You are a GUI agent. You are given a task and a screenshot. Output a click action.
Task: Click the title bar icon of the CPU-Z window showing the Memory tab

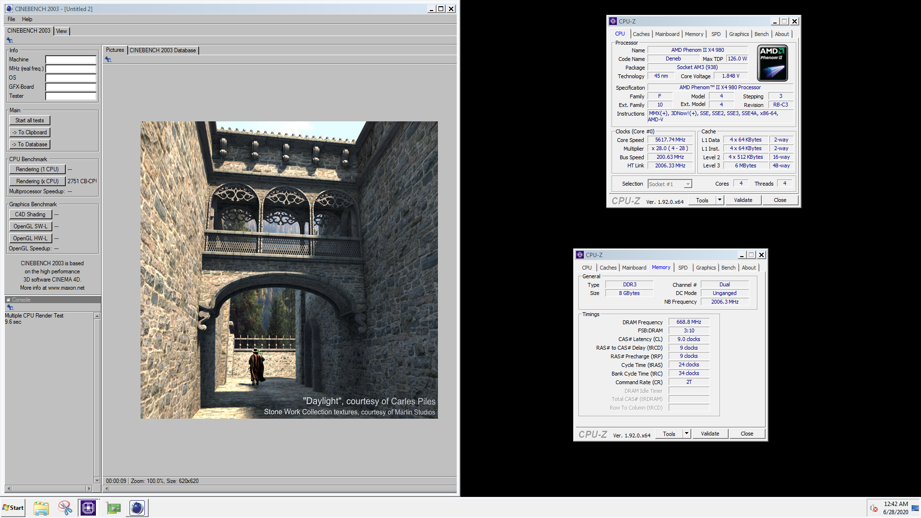579,255
